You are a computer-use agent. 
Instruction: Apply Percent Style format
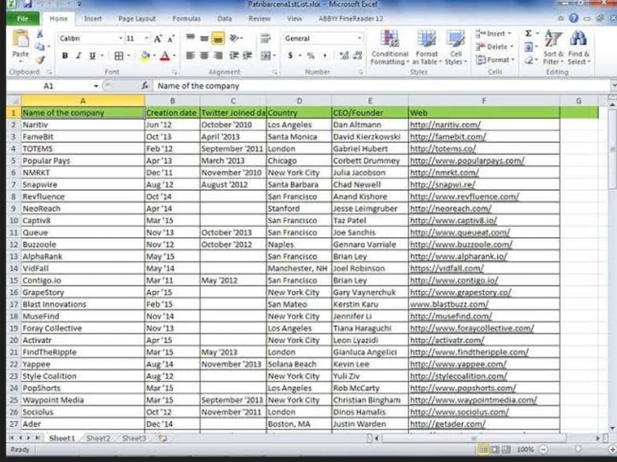pos(311,56)
